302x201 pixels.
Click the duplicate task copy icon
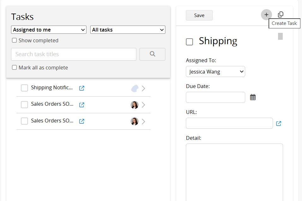(281, 15)
